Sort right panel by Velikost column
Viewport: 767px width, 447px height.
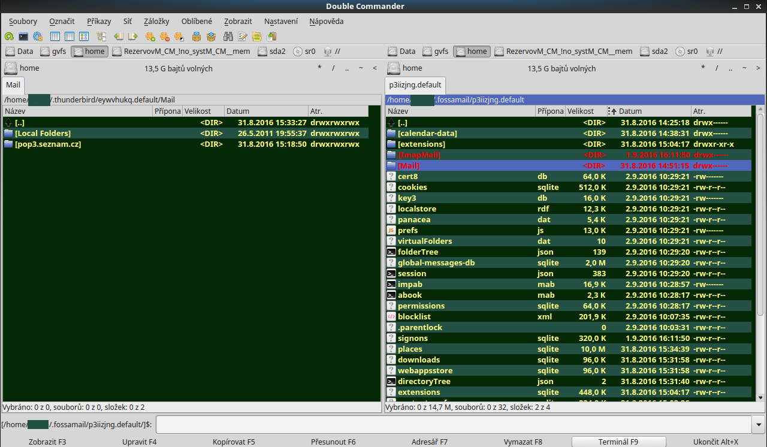pos(586,111)
